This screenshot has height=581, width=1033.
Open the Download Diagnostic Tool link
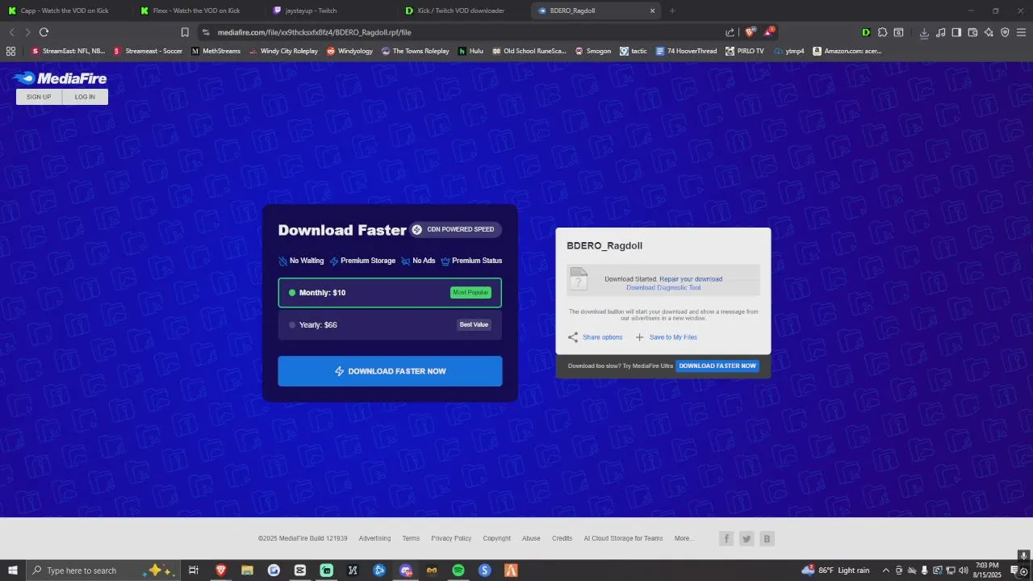(x=663, y=287)
